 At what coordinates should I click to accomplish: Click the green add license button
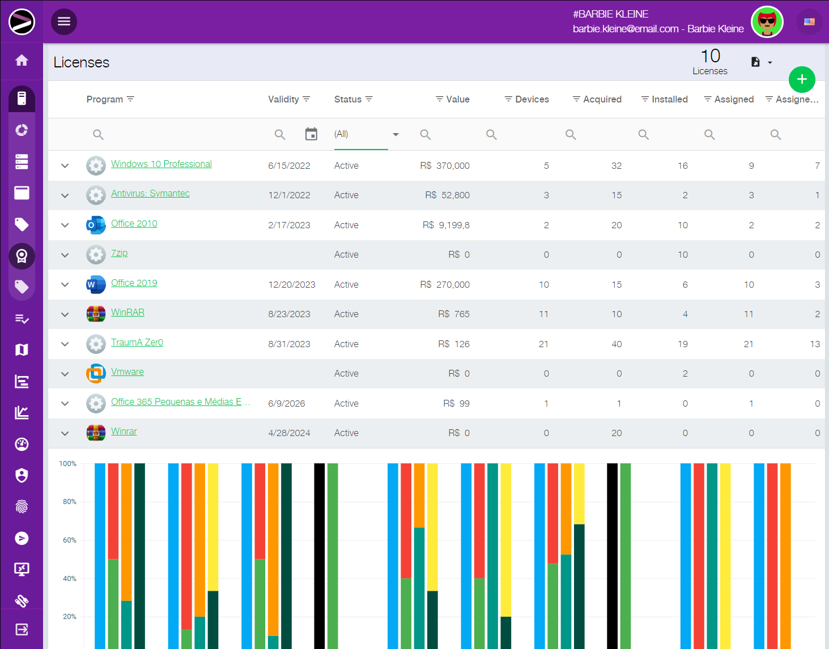point(802,79)
